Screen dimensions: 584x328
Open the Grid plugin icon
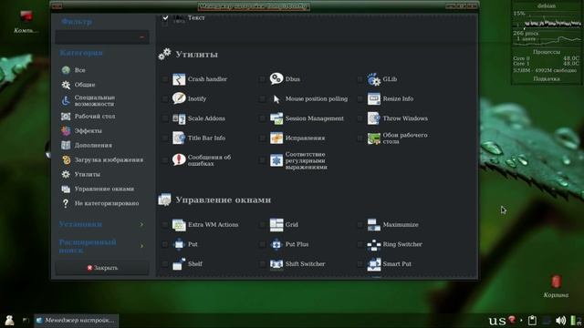[x=276, y=225]
